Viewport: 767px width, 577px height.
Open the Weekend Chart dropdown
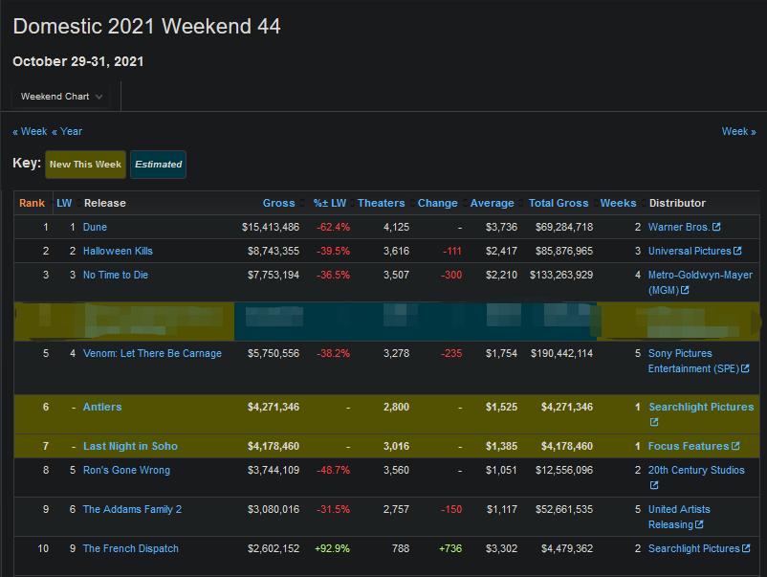(61, 97)
